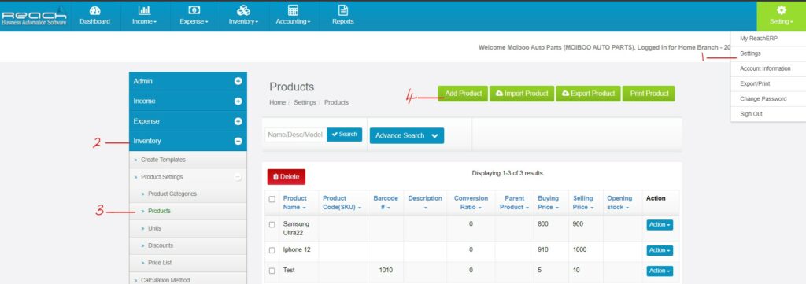This screenshot has height=284, width=806.
Task: Click barcode value 1010 in Test row
Action: [386, 270]
